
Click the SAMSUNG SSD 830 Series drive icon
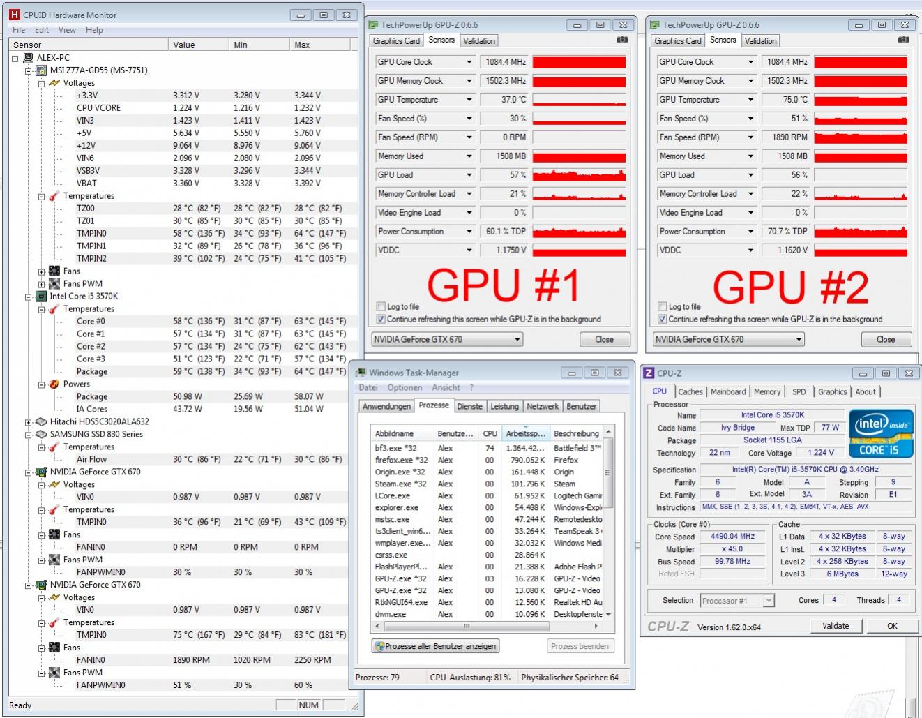click(x=41, y=434)
